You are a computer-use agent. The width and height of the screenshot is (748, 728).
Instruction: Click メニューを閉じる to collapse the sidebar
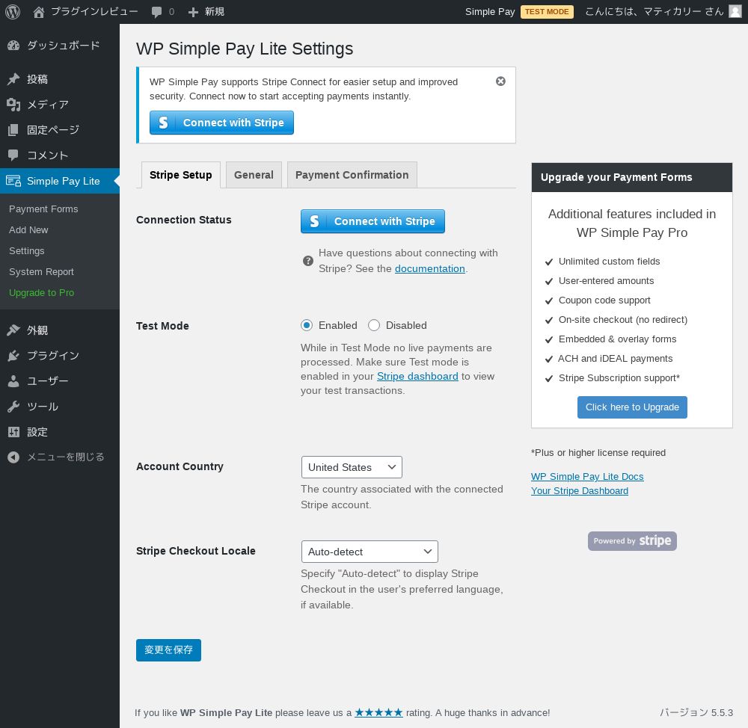(x=65, y=457)
